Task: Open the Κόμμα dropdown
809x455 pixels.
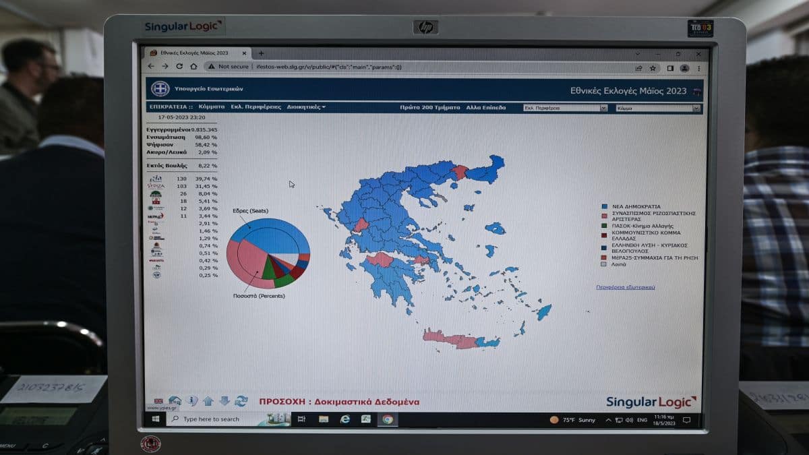Action: [658, 108]
